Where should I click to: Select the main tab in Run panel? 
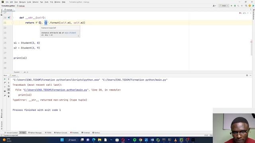pyautogui.click(x=14, y=75)
